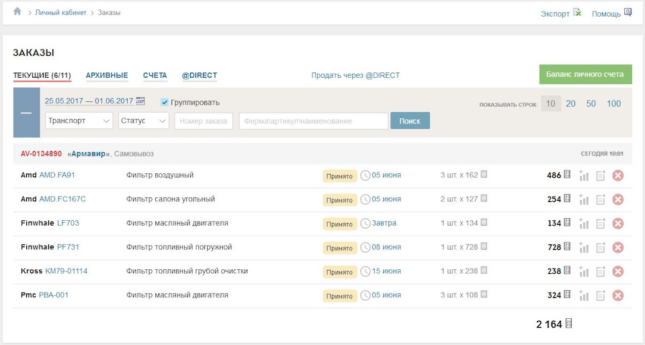Collapse filter panel with minus toggle
This screenshot has width=645, height=345.
[26, 113]
